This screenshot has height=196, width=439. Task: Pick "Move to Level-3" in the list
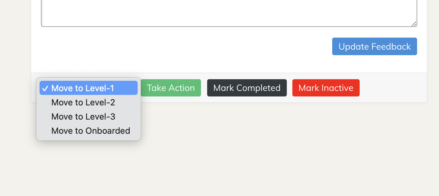[83, 116]
